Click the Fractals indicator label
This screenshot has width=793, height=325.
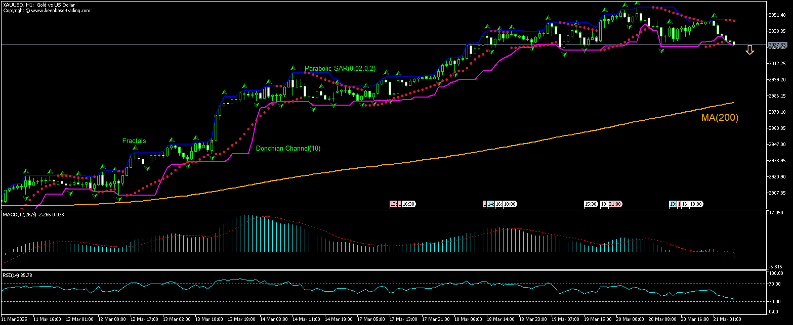(x=134, y=141)
